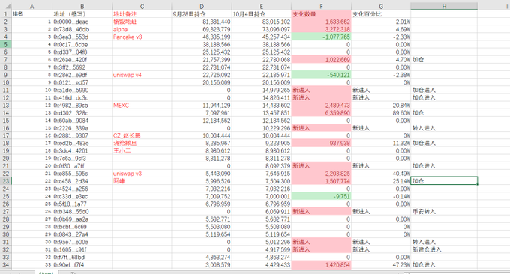Click the percentage cell 25.14%
Viewport: 510px width, 274px height.
coord(381,181)
